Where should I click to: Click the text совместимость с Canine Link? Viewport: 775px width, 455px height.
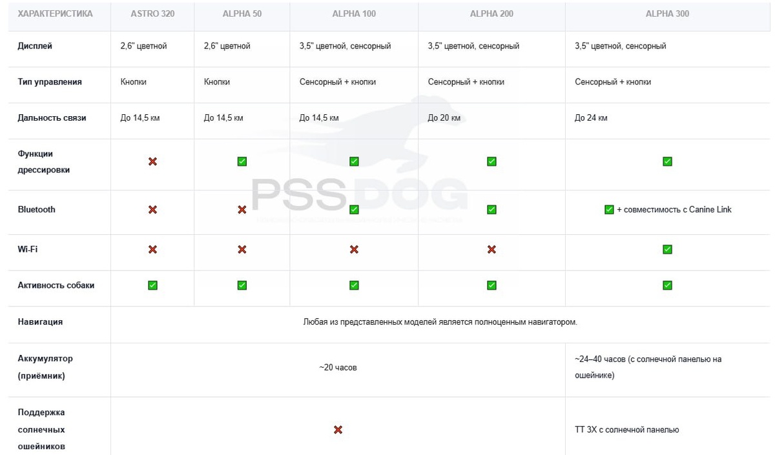(678, 210)
